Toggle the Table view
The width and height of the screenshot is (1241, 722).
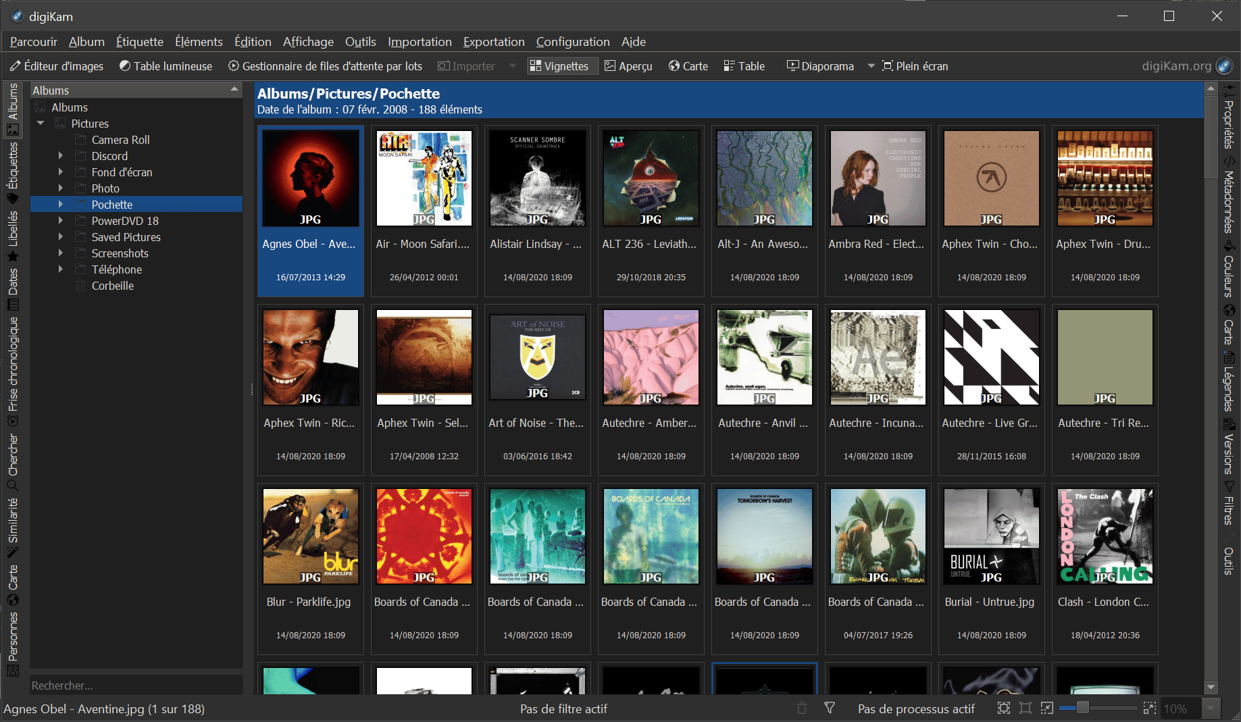tap(744, 66)
